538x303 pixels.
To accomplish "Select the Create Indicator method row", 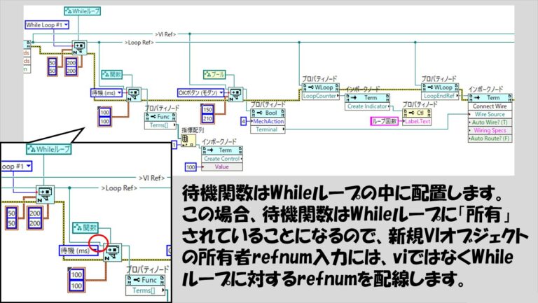I will pyautogui.click(x=367, y=106).
